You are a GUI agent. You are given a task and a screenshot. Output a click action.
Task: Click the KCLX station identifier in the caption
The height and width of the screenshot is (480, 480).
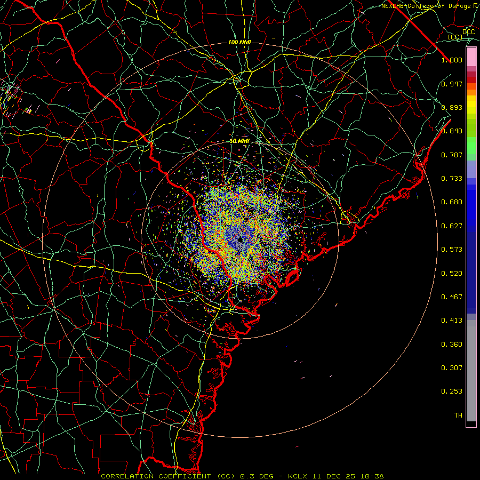tap(298, 476)
